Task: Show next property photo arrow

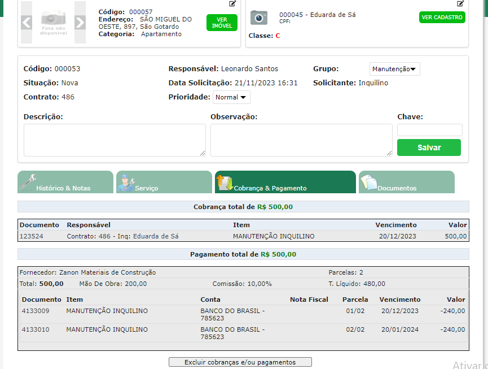Action: [80, 23]
